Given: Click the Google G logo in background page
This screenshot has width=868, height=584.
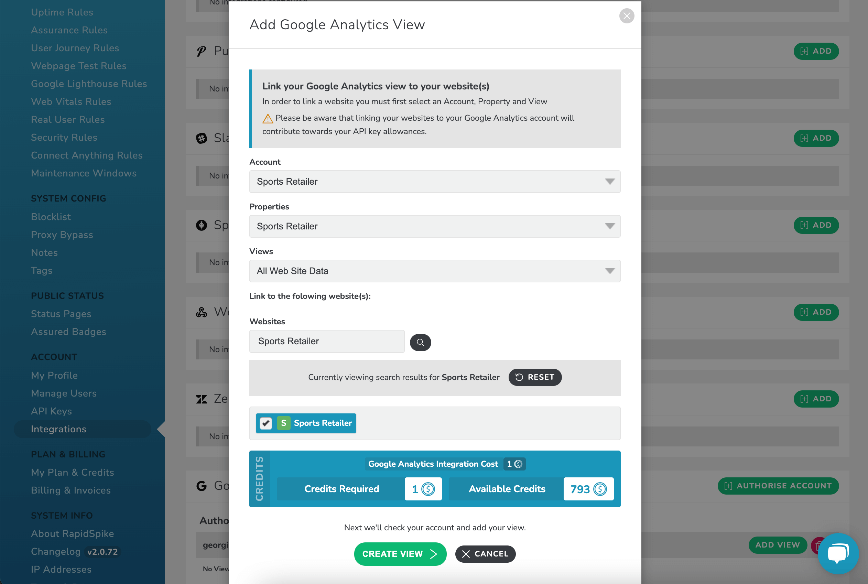Looking at the screenshot, I should [202, 486].
